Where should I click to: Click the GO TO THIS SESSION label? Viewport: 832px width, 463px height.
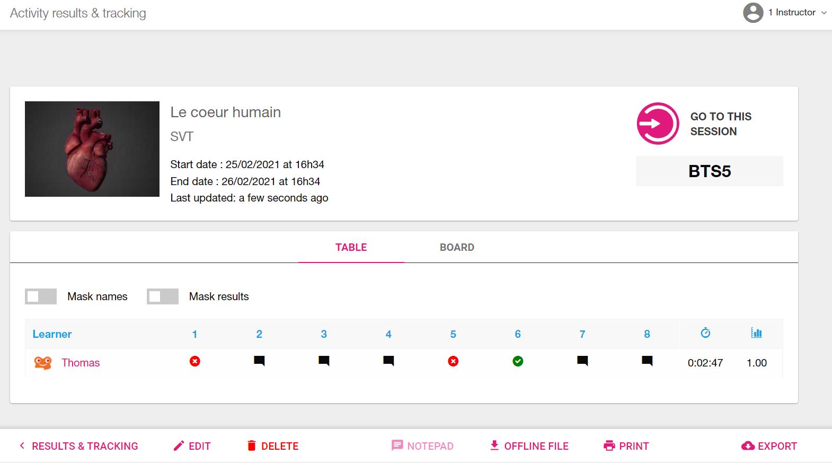[721, 124]
